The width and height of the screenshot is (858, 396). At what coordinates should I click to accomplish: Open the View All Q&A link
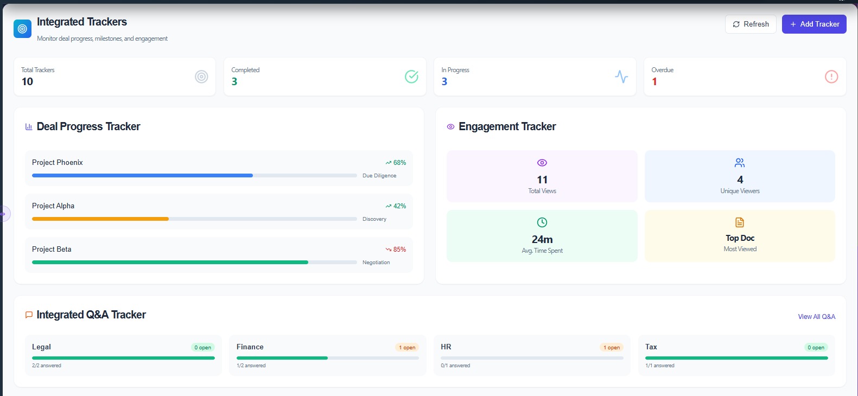tap(816, 317)
